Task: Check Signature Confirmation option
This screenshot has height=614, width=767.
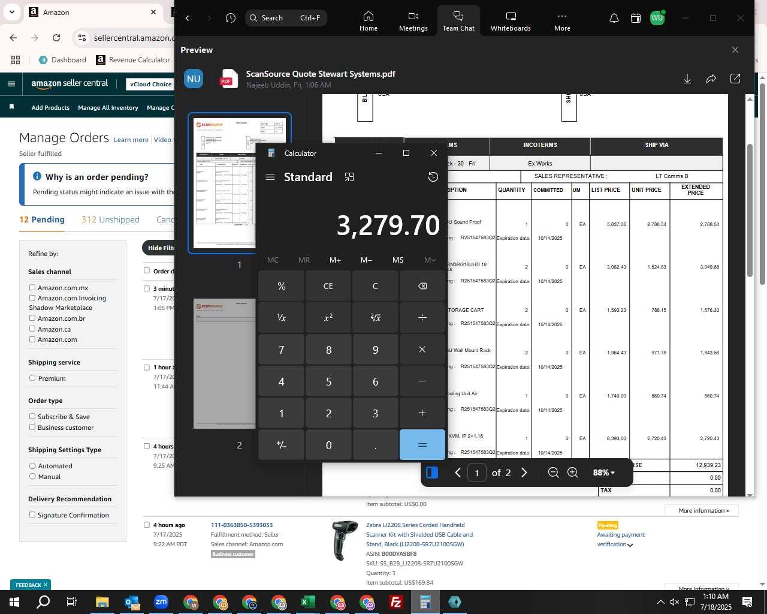Action: (x=32, y=515)
